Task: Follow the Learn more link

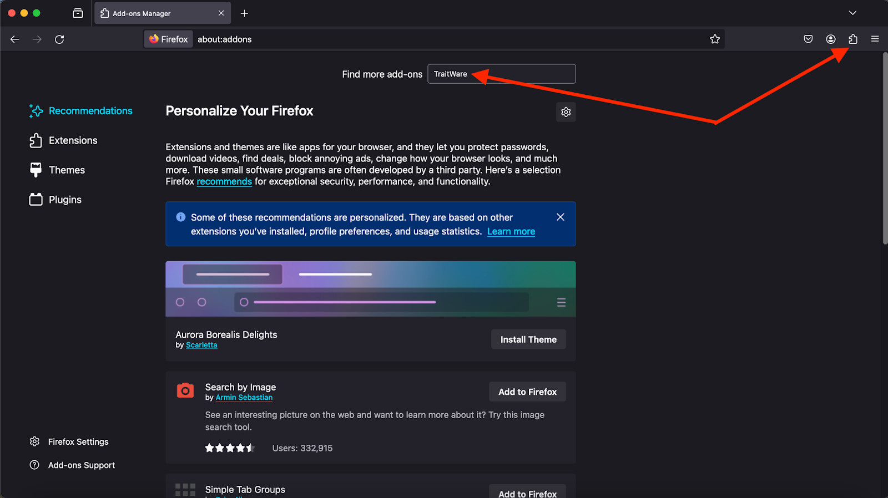Action: point(511,231)
